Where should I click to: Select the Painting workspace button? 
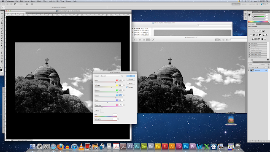pos(251,4)
